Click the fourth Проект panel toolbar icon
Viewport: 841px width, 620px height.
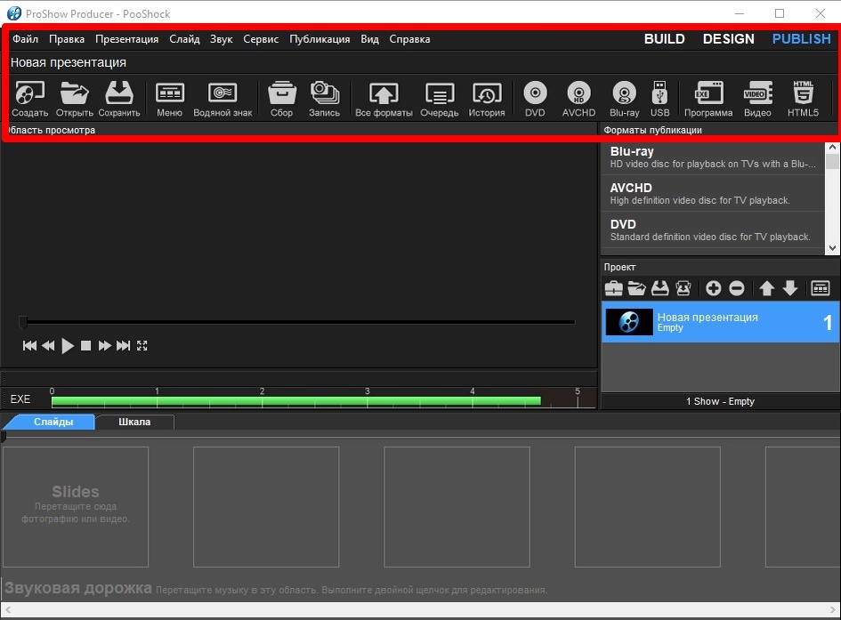[x=683, y=288]
